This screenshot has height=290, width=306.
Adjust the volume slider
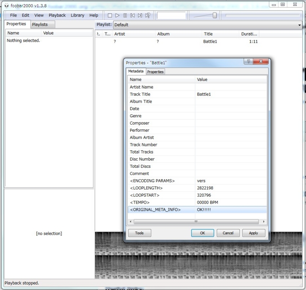pyautogui.click(x=215, y=15)
